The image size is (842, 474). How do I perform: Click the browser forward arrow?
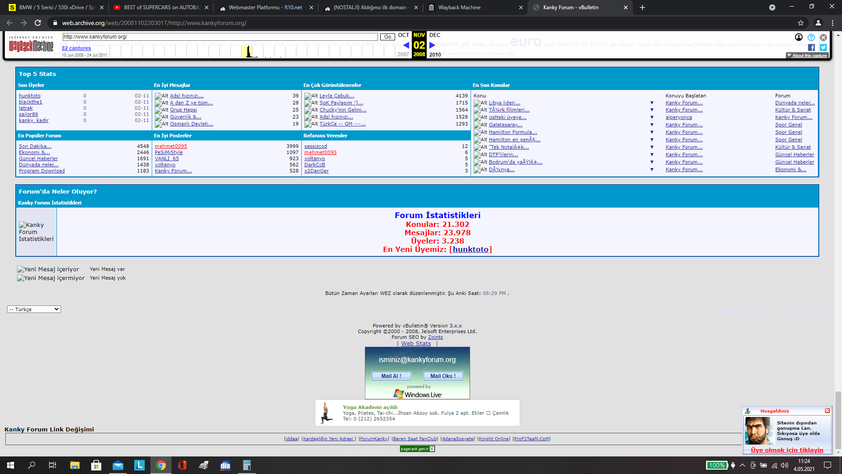coord(24,23)
